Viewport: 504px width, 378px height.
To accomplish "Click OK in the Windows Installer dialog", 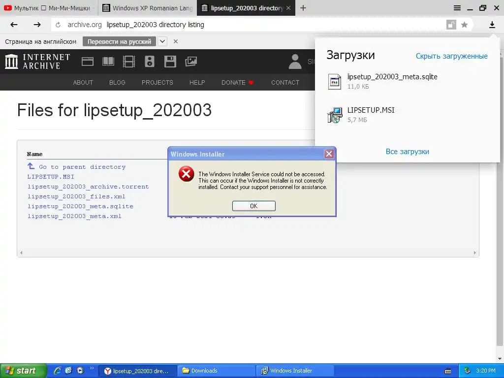I will (x=254, y=206).
